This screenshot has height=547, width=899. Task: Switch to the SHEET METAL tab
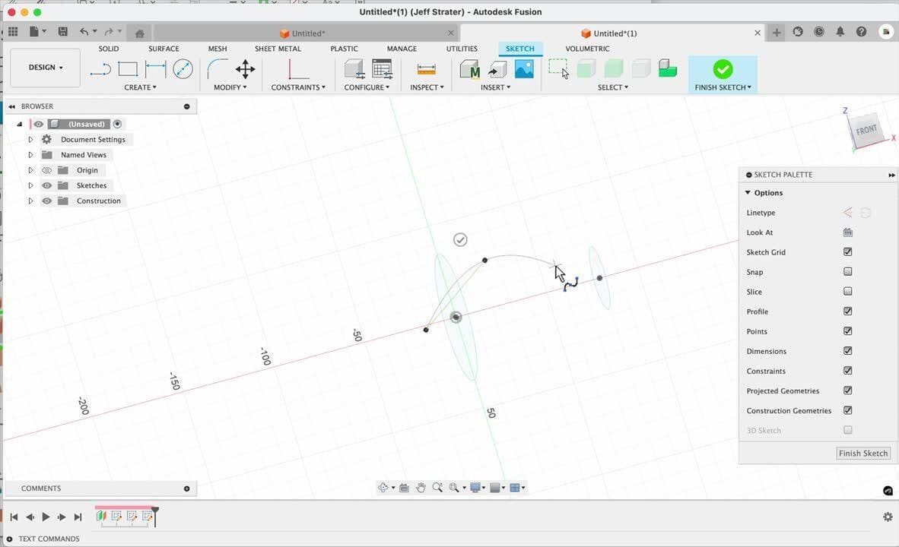(278, 49)
